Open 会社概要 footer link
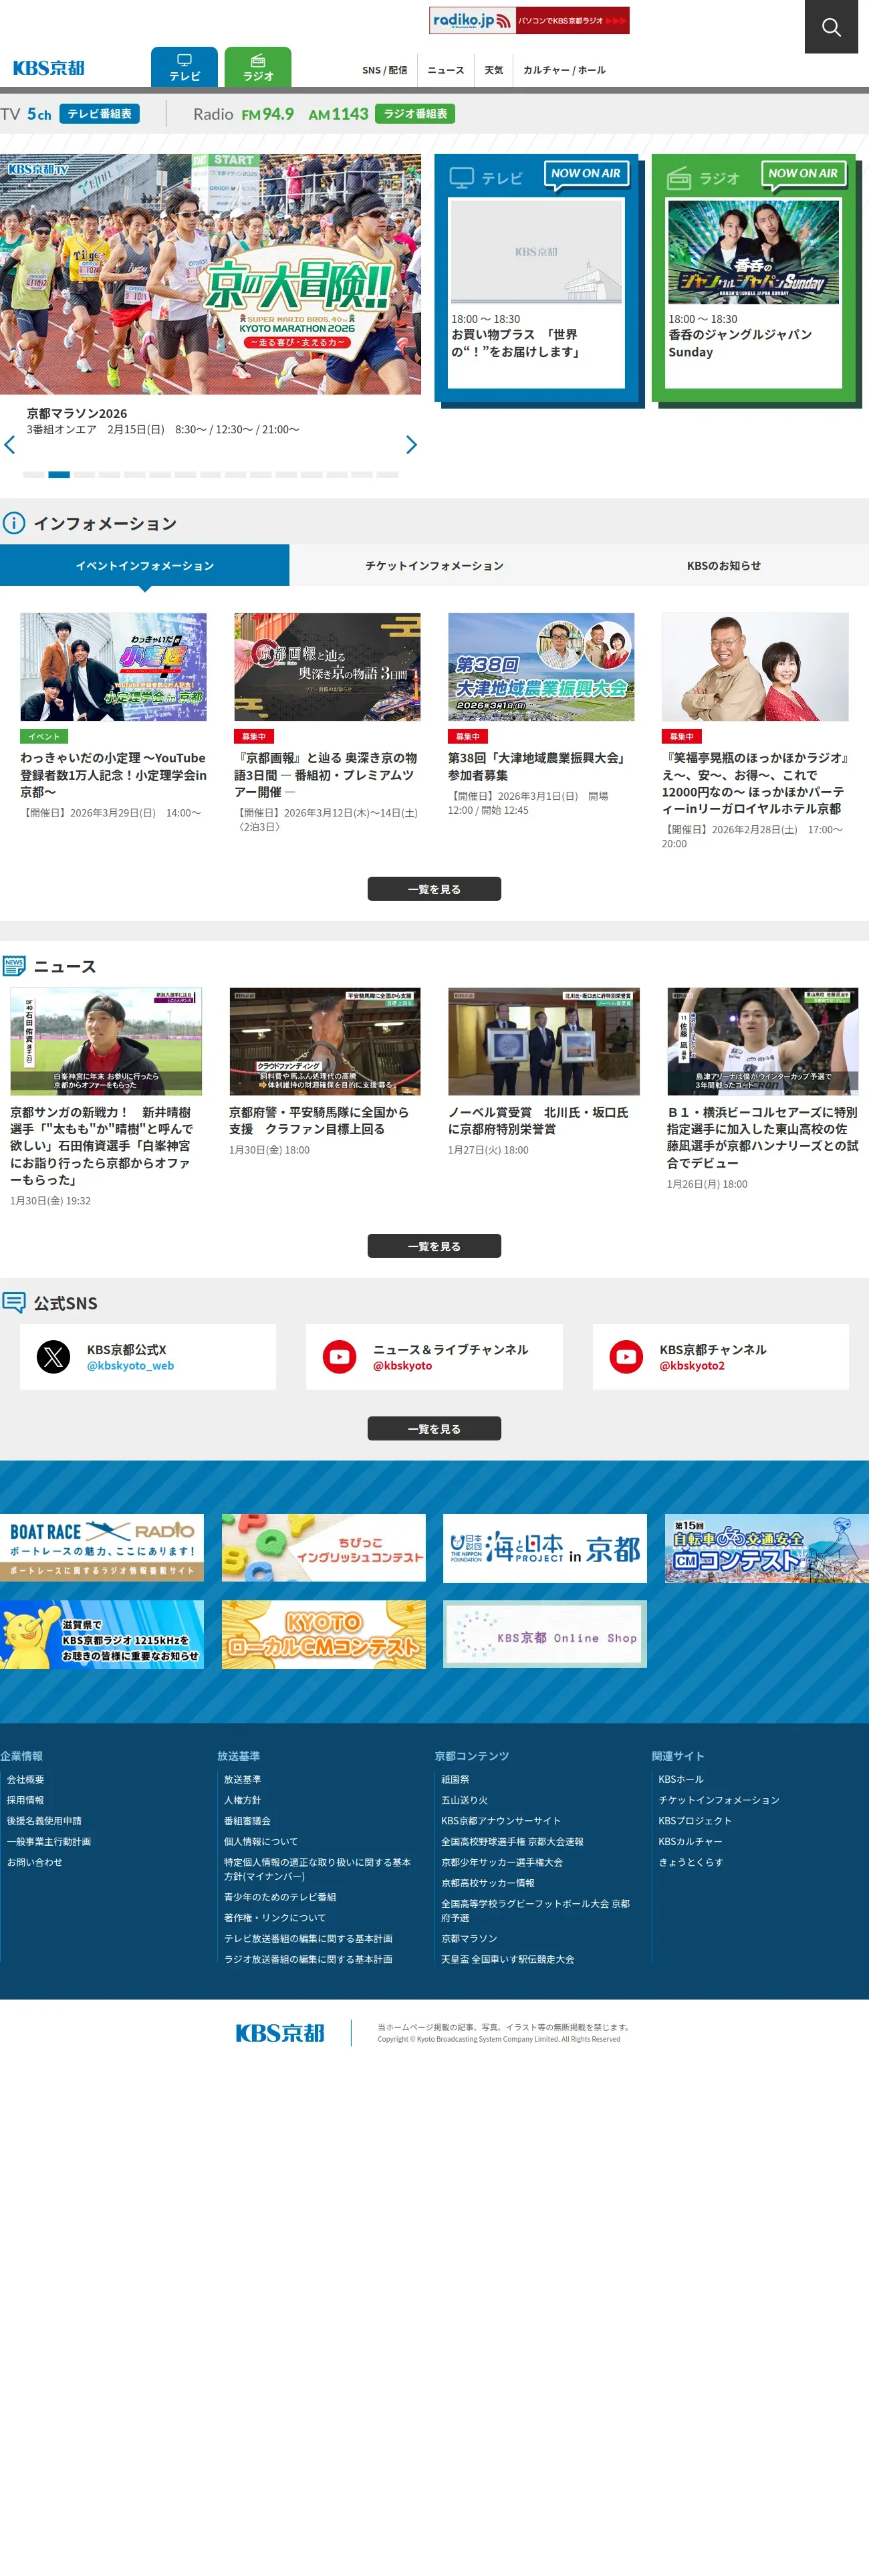This screenshot has height=2576, width=869. point(26,1779)
